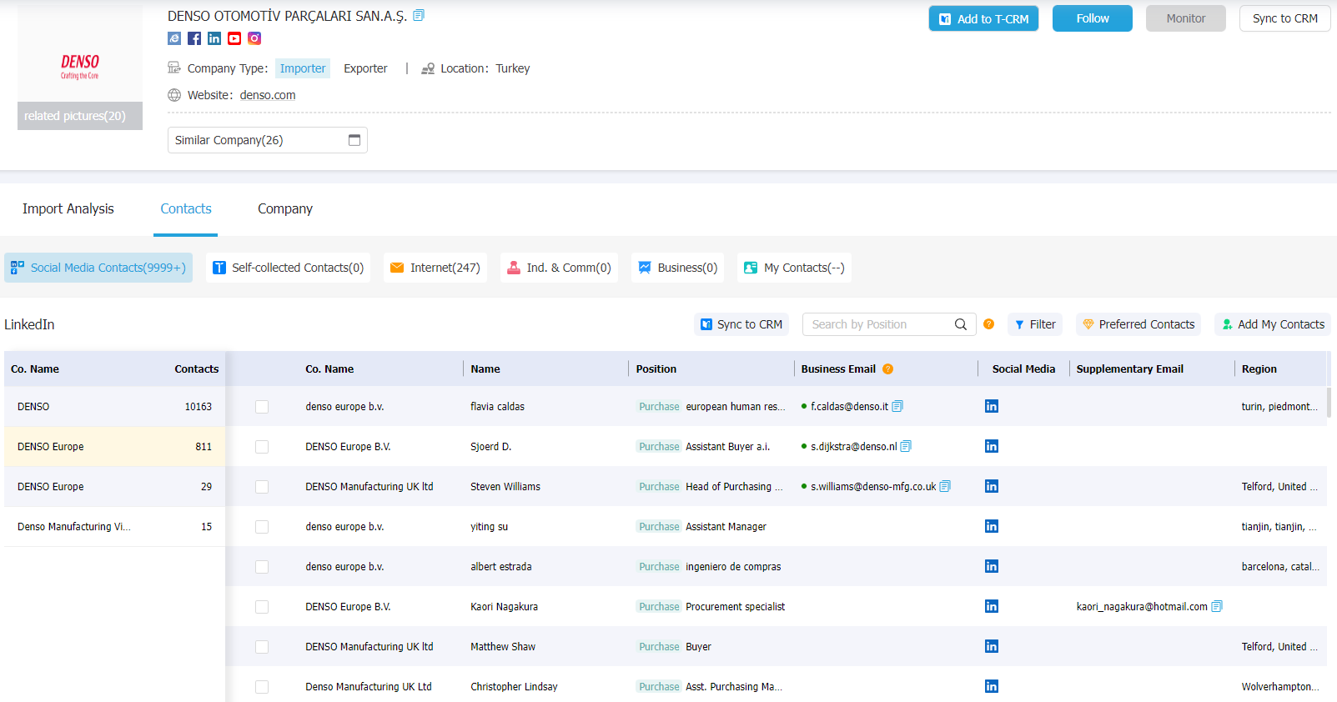Open yiting su LinkedIn icon
The width and height of the screenshot is (1337, 702).
[992, 526]
